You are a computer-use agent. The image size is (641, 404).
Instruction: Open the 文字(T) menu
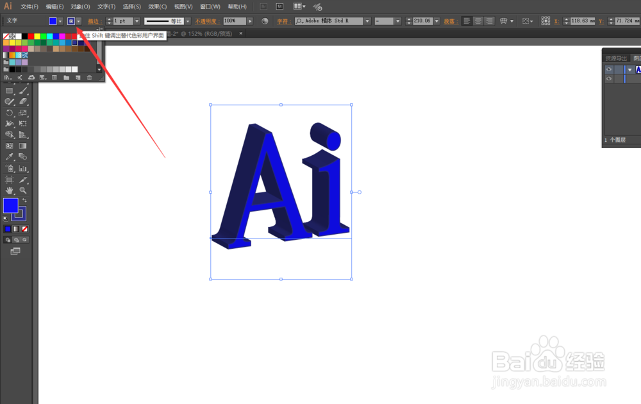(106, 6)
